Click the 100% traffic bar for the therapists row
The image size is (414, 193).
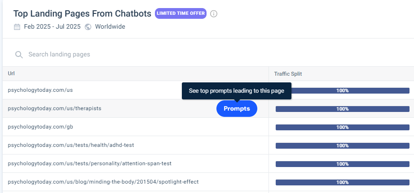pyautogui.click(x=343, y=109)
